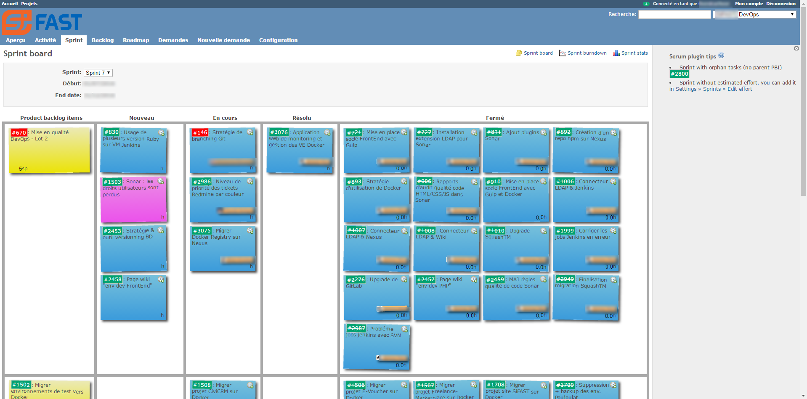
Task: Open the Roadmap tab
Action: coord(136,40)
